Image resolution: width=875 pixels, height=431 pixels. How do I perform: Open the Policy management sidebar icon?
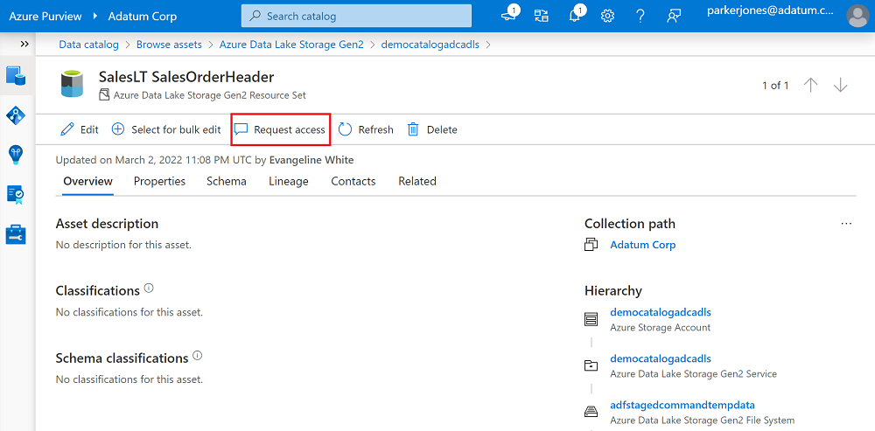(16, 195)
